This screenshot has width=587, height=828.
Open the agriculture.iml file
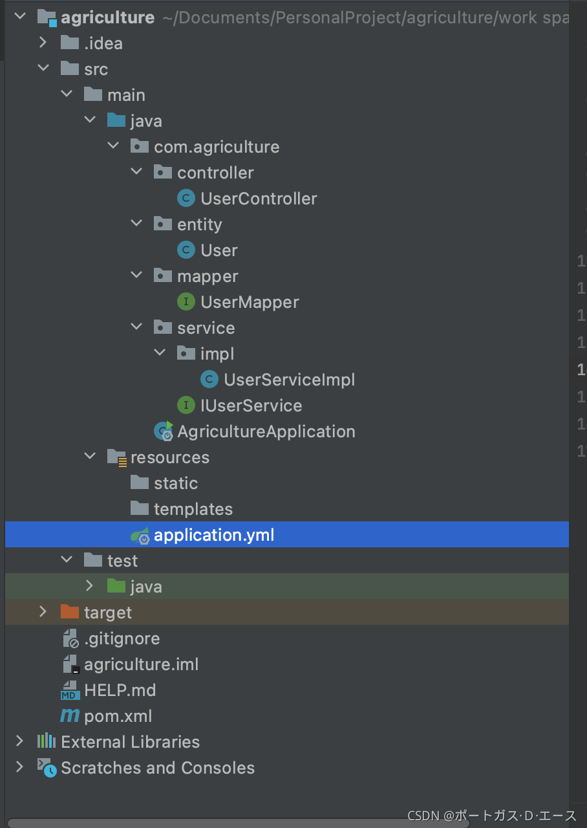point(141,664)
